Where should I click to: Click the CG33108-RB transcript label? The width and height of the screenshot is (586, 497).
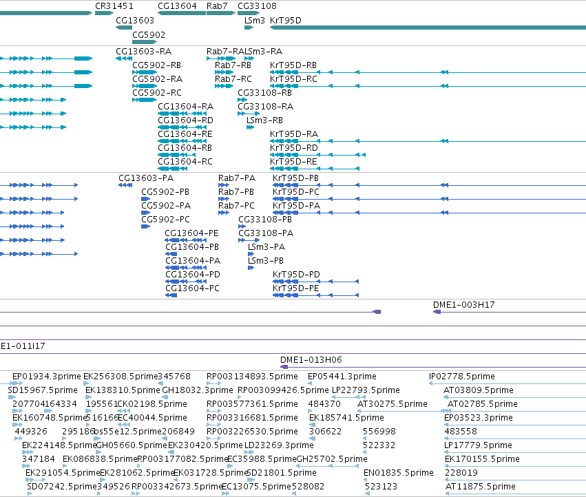click(264, 93)
